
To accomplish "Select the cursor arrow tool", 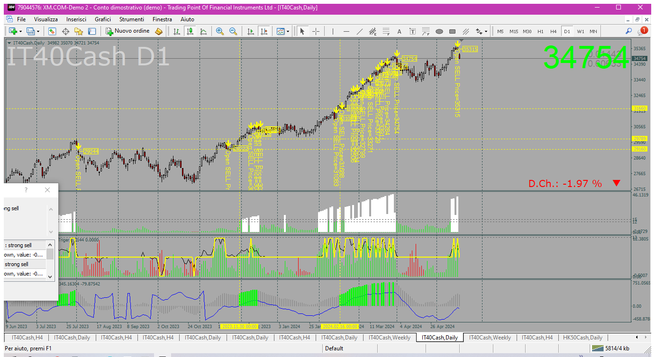I will pyautogui.click(x=302, y=31).
